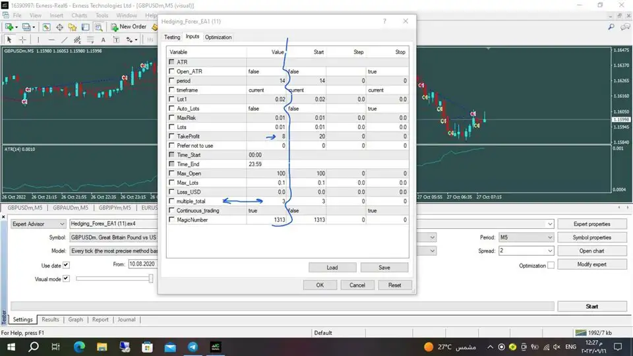633x356 pixels.
Task: Select the Crosshair tool in the toolbar
Action: tap(23, 40)
